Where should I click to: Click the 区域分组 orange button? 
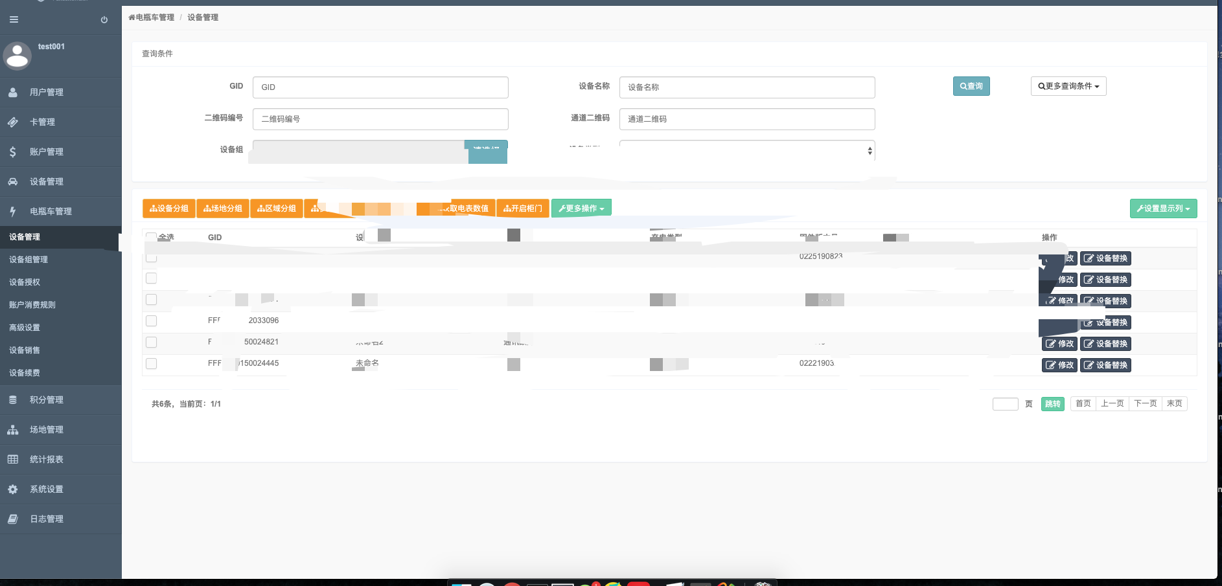[x=277, y=208]
